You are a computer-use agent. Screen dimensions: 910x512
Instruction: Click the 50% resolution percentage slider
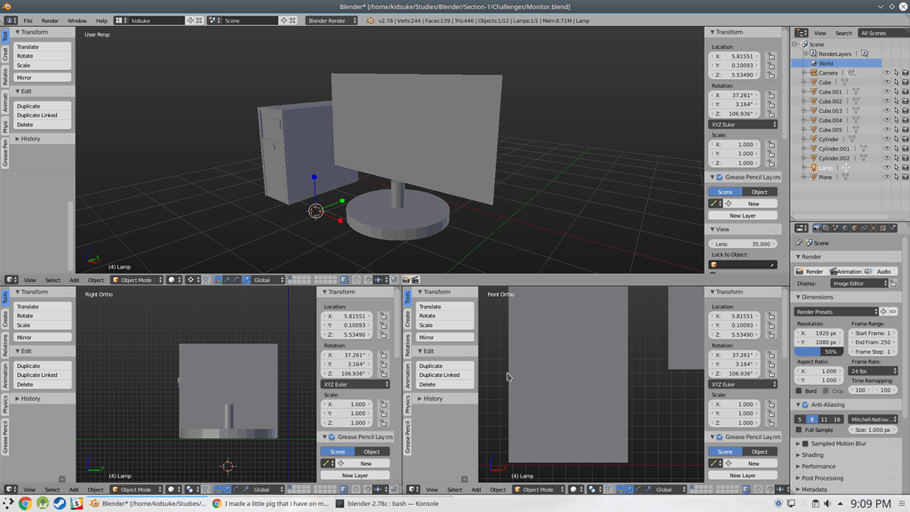tap(818, 351)
